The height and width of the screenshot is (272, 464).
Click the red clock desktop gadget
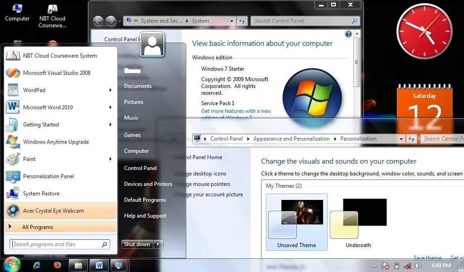[424, 31]
